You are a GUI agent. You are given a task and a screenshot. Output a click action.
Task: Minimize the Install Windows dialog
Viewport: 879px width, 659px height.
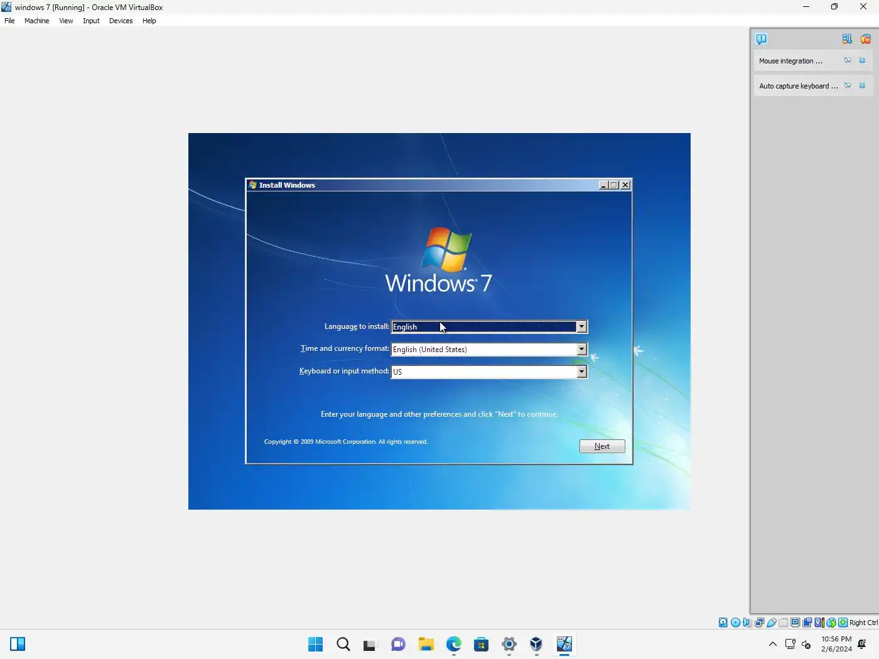(x=603, y=185)
